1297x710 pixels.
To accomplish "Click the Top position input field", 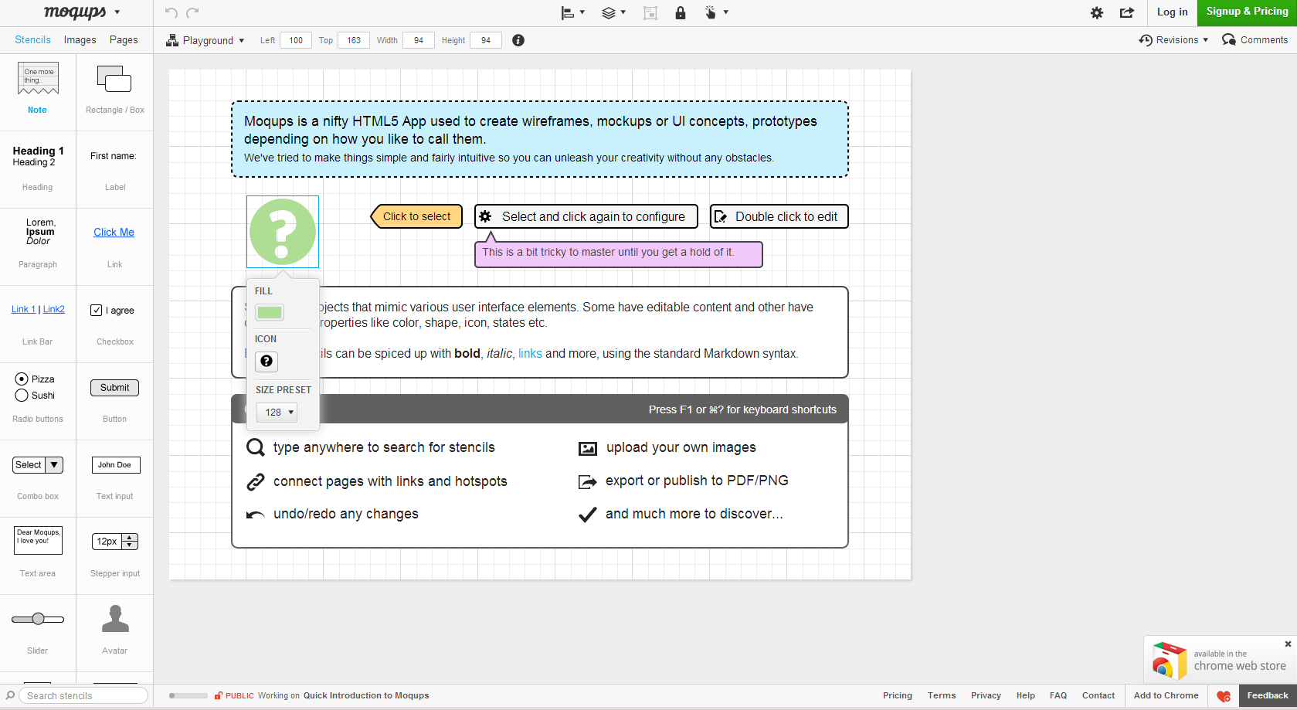I will coord(354,40).
